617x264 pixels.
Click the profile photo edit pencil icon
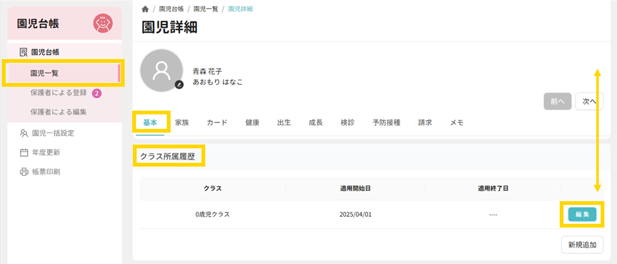click(x=179, y=84)
